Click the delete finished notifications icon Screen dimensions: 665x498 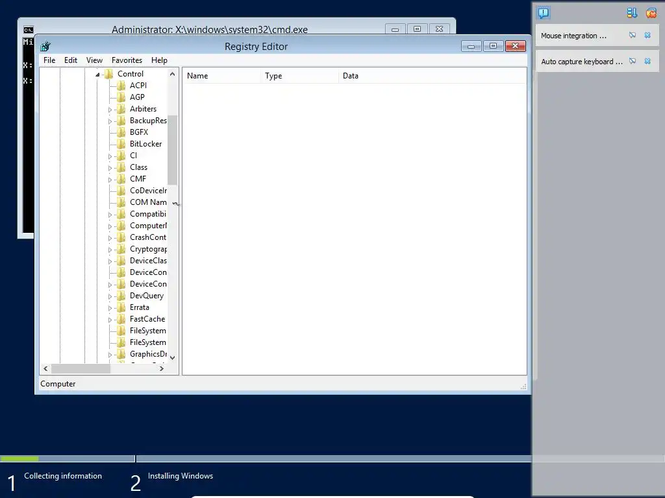point(651,13)
